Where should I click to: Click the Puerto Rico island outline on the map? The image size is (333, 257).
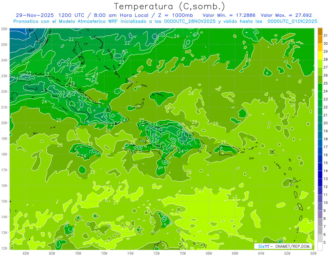(x=229, y=150)
